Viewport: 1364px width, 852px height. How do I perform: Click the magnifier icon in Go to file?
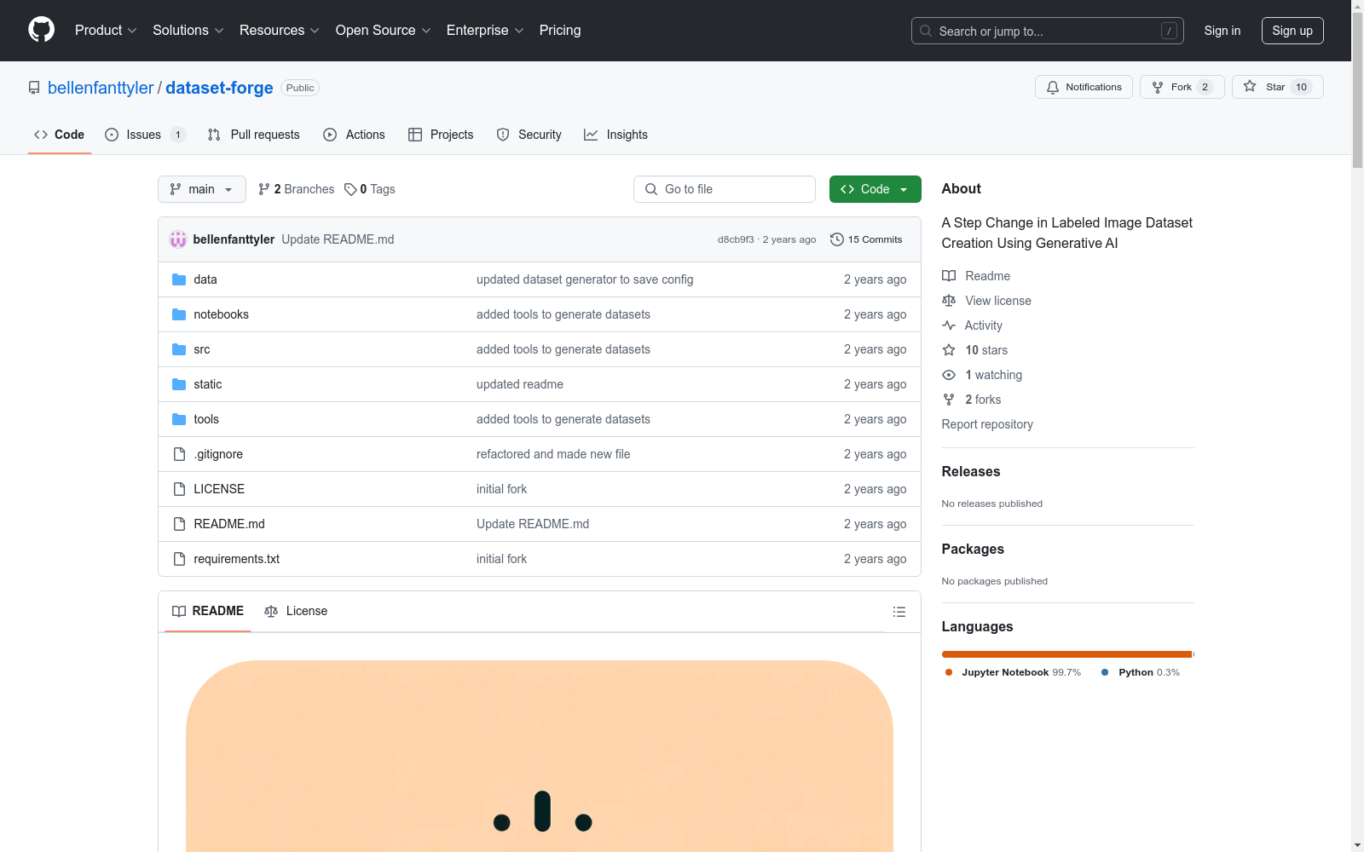click(651, 189)
